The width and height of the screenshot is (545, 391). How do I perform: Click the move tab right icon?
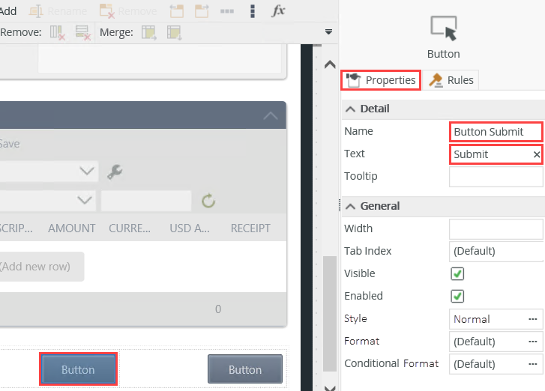tap(202, 11)
